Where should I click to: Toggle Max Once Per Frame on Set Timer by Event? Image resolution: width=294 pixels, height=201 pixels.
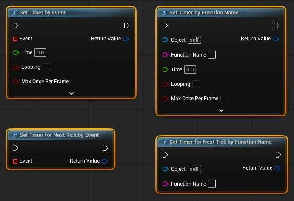pyautogui.click(x=74, y=82)
